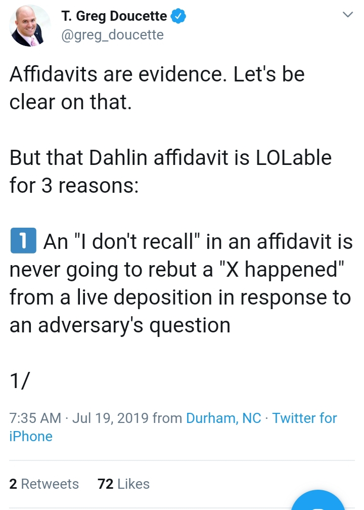This screenshot has width=364, height=510.
Task: Click the "X happened" quoted phrase
Action: 282,269
